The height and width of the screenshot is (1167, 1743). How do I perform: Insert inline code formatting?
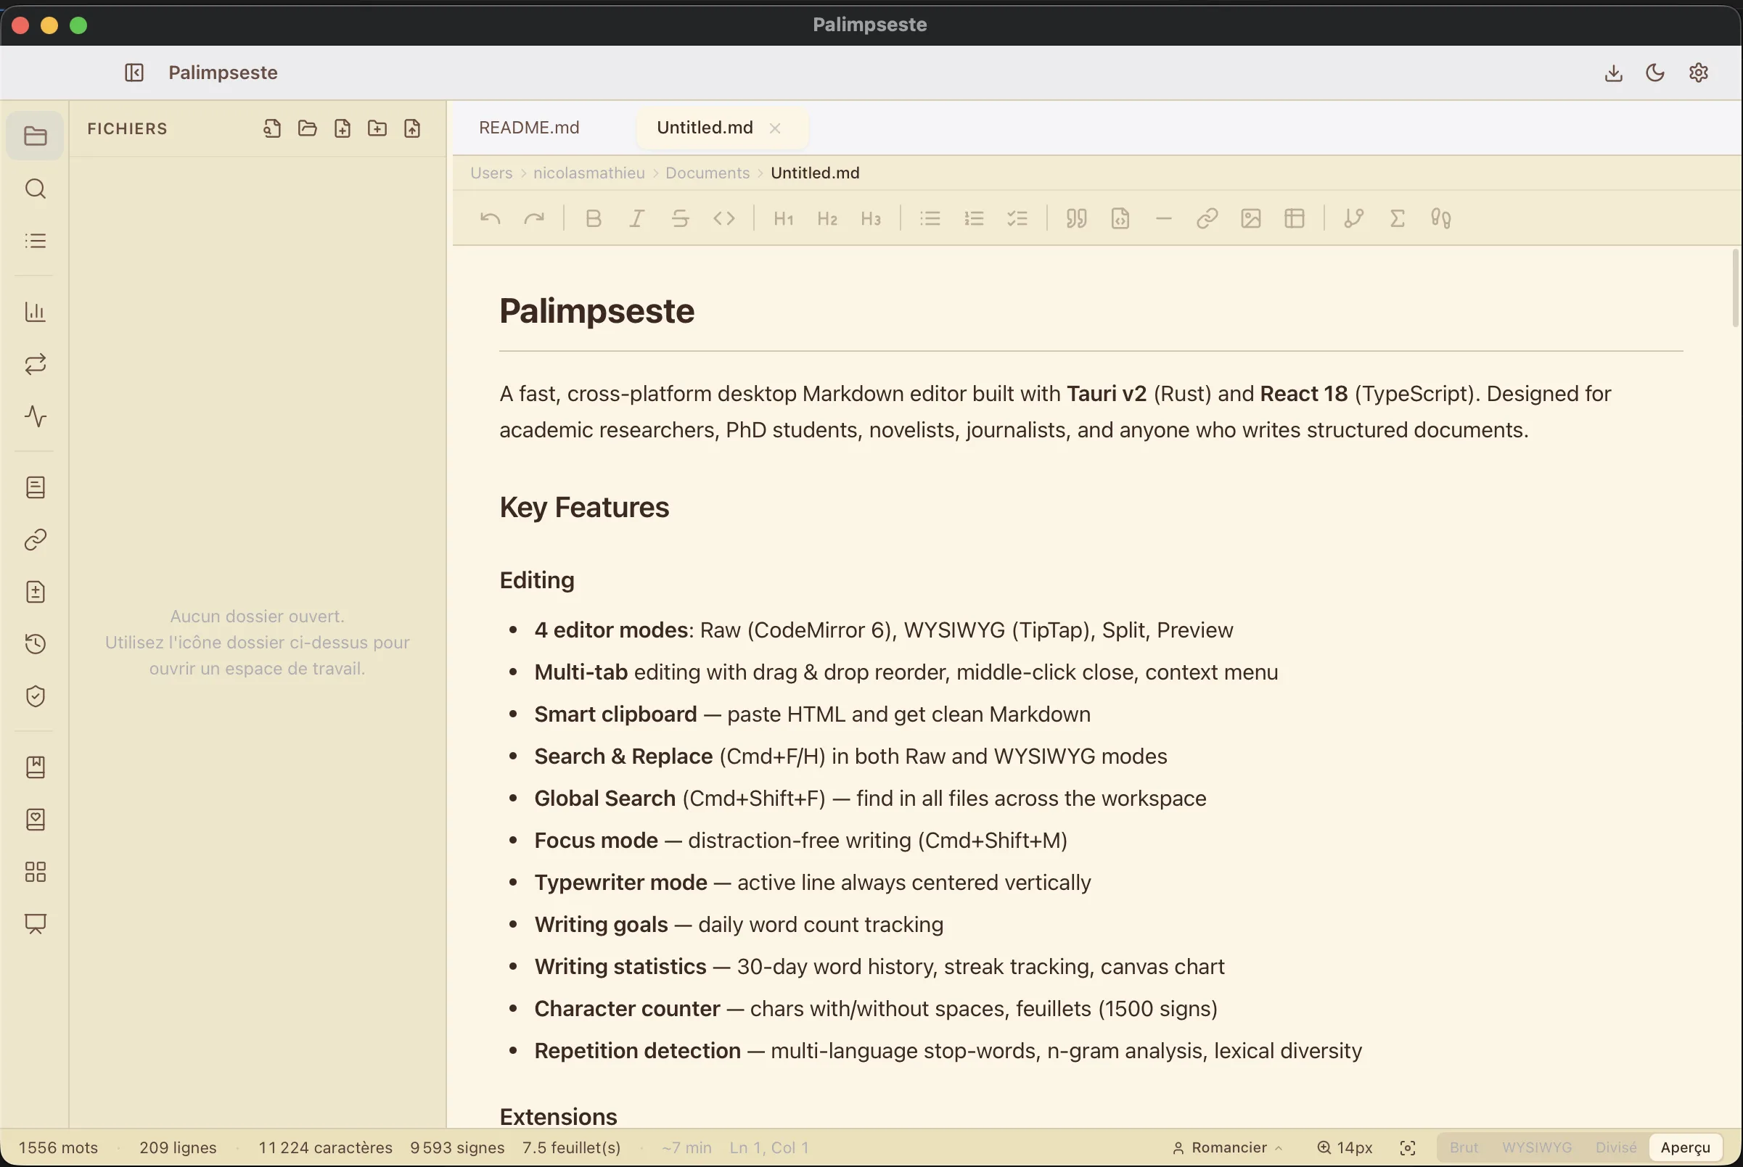(x=723, y=218)
